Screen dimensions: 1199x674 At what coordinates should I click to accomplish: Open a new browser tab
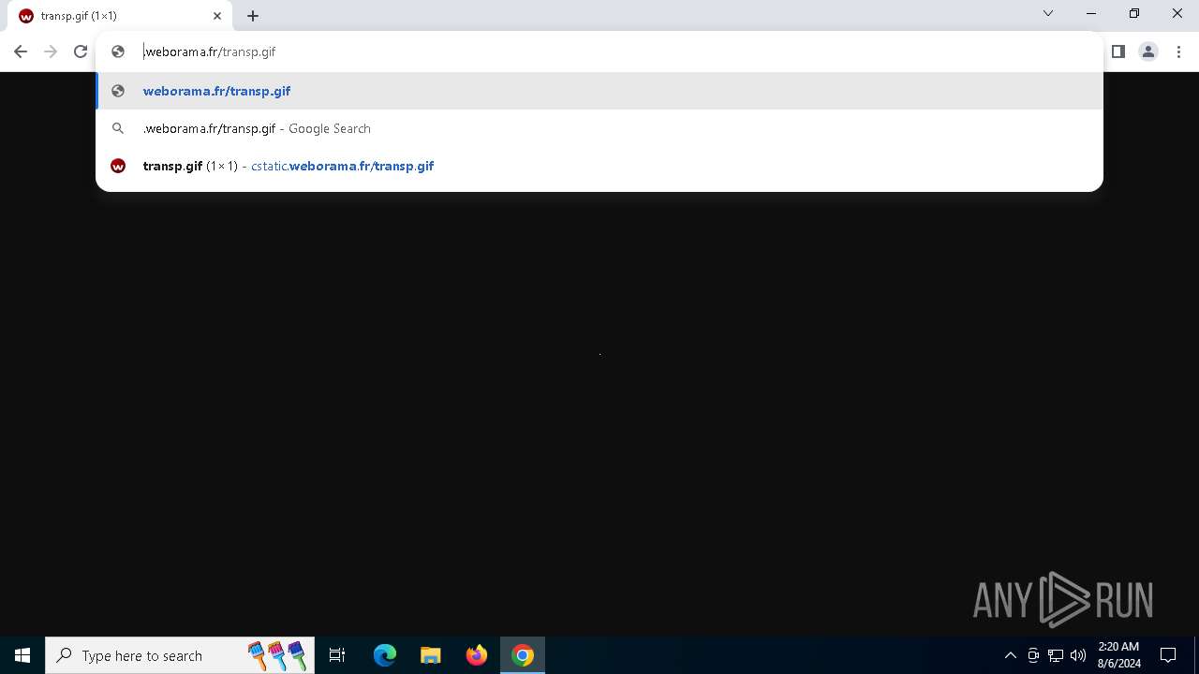(253, 16)
